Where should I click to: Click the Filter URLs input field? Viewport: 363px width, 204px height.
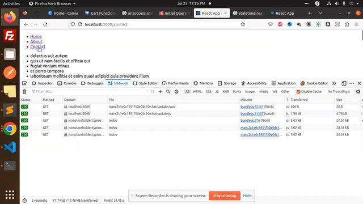pos(89,92)
